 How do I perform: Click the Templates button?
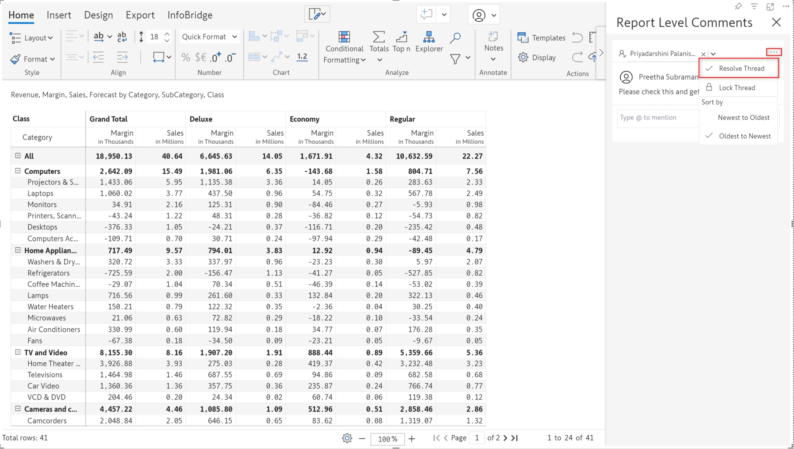point(541,38)
